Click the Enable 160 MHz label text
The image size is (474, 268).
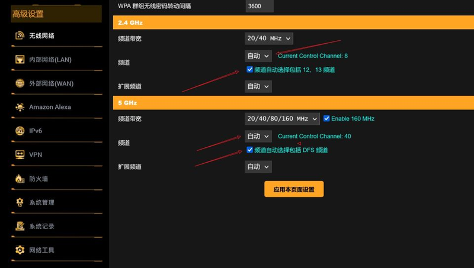(x=353, y=118)
